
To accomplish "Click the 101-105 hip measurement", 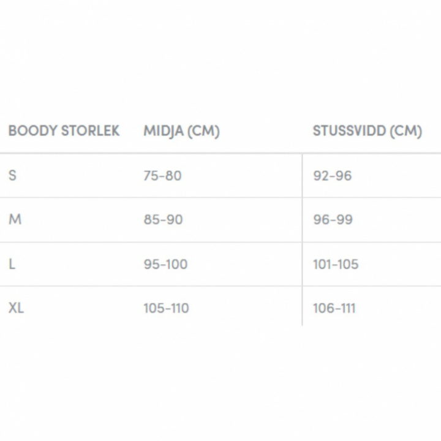I will point(336,265).
